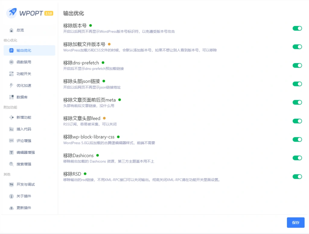Click the 2.1.0 version badge
The width and height of the screenshot is (309, 234).
pyautogui.click(x=49, y=13)
